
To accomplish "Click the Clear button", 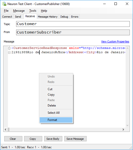I will point(13,139).
